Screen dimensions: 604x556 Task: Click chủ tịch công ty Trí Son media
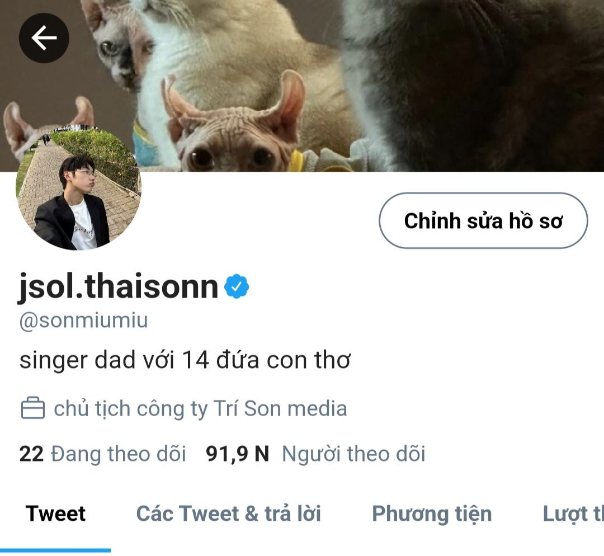200,408
